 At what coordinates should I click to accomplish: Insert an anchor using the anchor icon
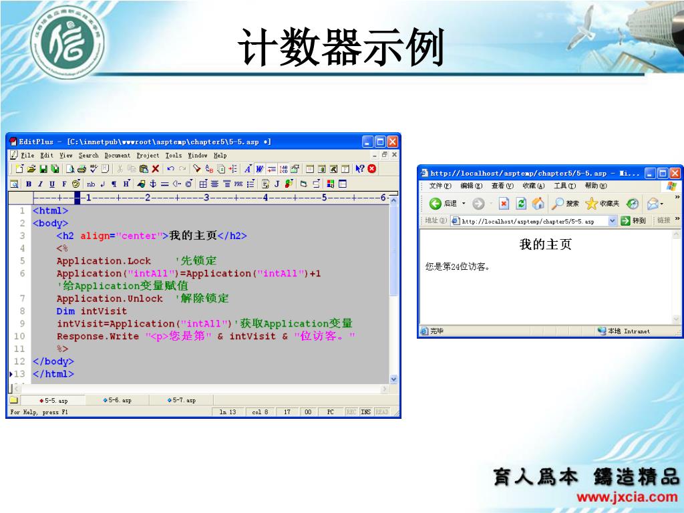tap(153, 184)
